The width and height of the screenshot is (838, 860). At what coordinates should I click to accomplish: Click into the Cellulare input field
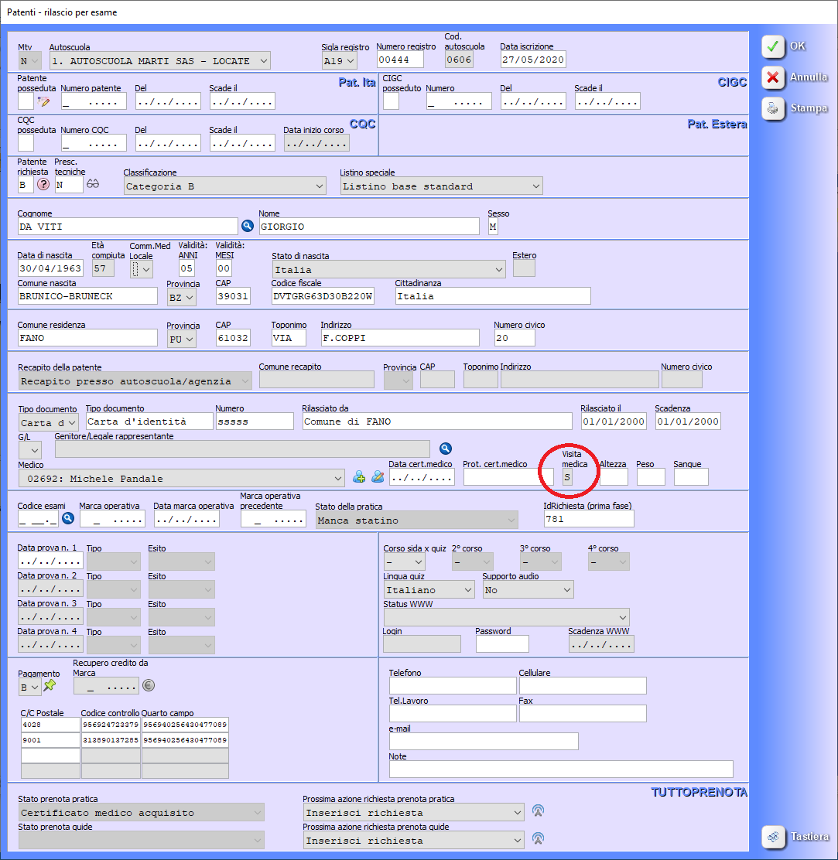click(x=582, y=685)
